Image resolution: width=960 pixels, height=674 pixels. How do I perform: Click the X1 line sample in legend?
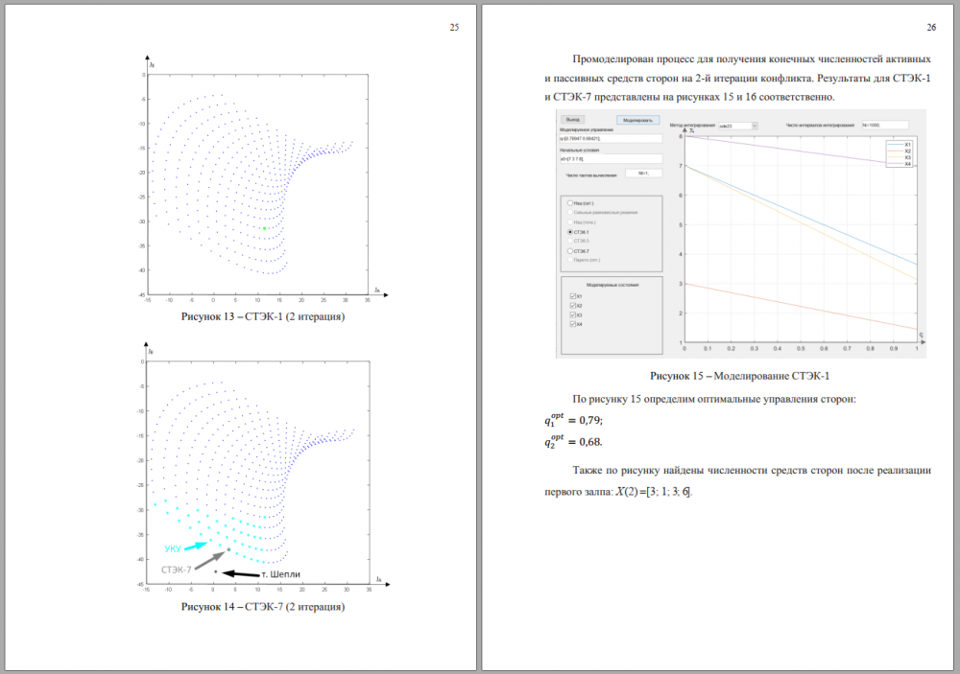pyautogui.click(x=897, y=145)
